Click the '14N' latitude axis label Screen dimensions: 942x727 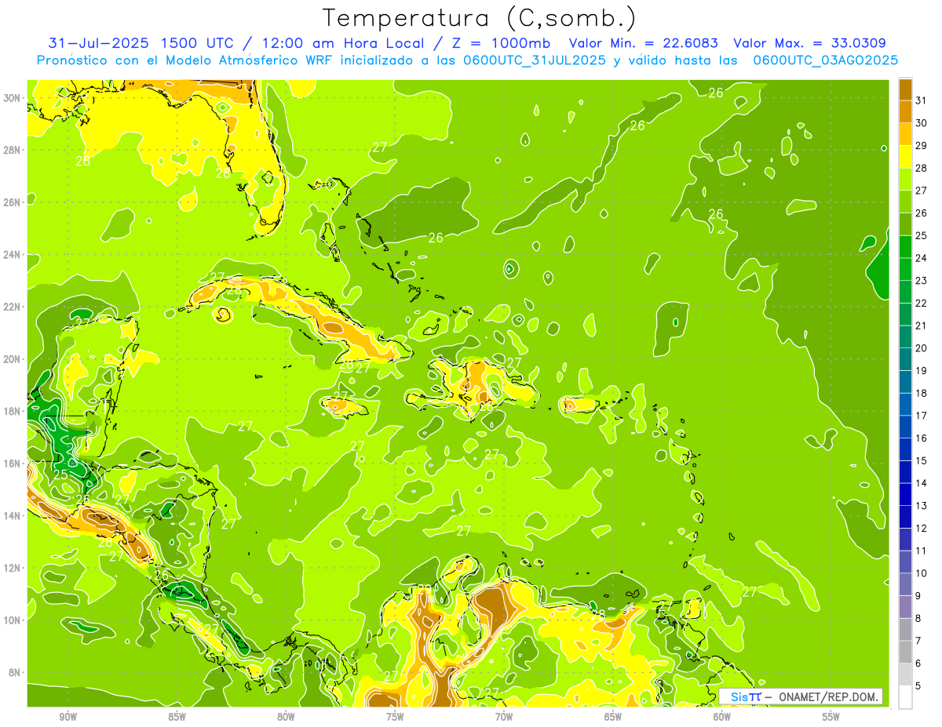pyautogui.click(x=12, y=515)
